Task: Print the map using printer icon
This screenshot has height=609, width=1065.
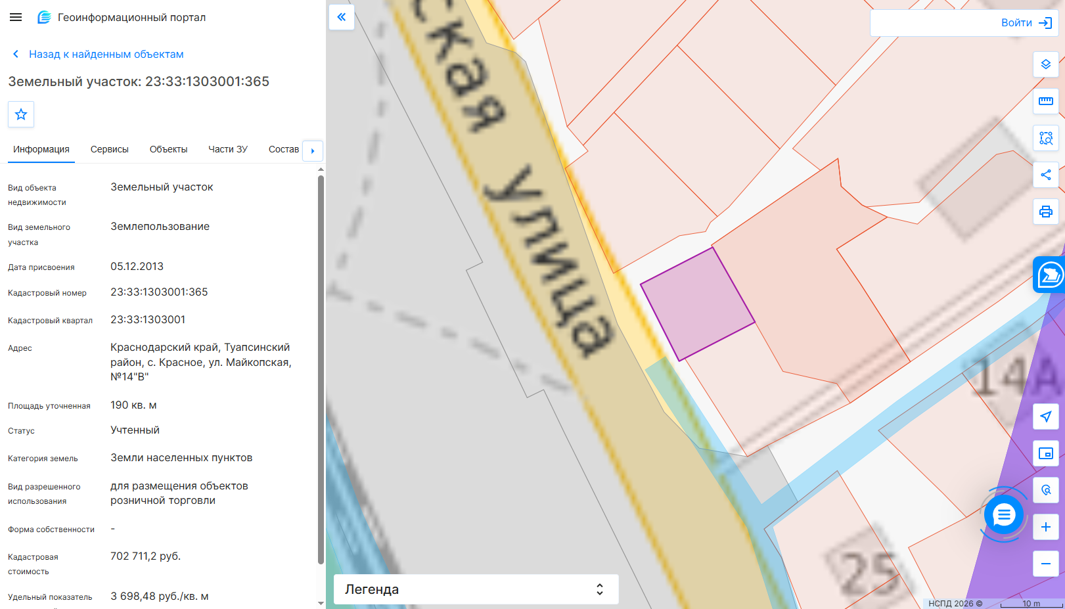Action: (1046, 212)
